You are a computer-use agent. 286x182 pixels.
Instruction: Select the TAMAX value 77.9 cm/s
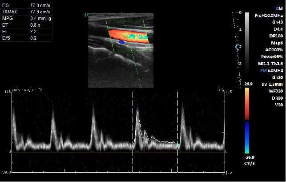[x=40, y=12]
